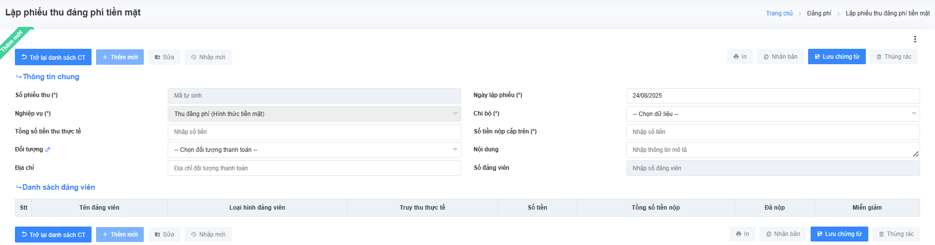Collapse the Thông tin chung section

pos(48,77)
